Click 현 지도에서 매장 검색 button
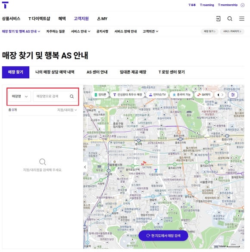Image resolution: width=250 pixels, height=252 pixels. [x=163, y=236]
